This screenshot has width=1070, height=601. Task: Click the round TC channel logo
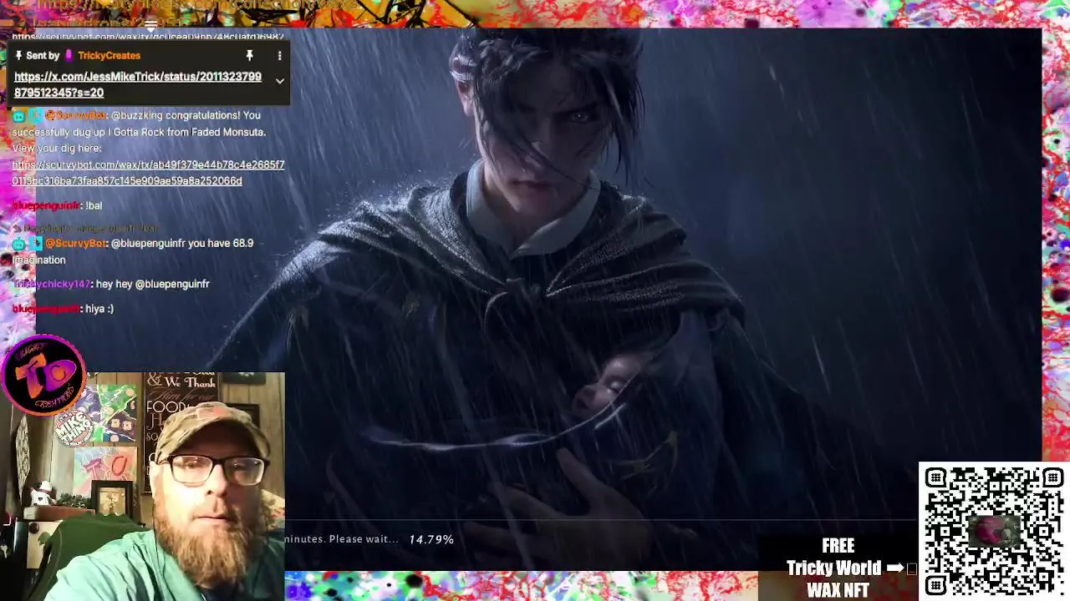pyautogui.click(x=43, y=375)
